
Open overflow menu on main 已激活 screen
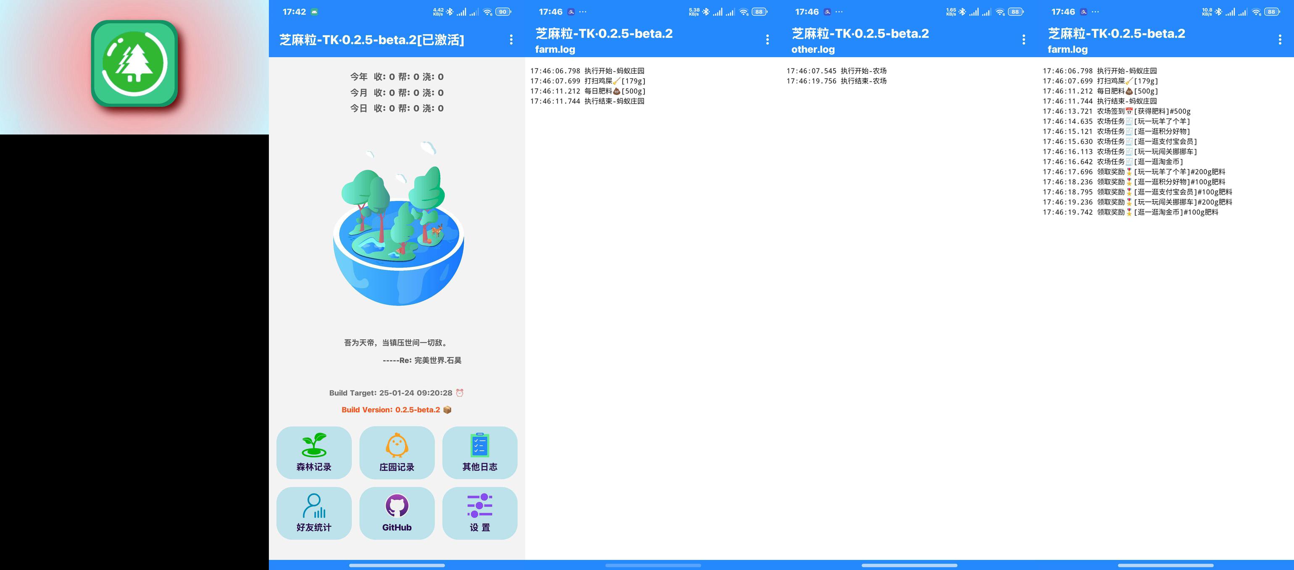point(511,40)
